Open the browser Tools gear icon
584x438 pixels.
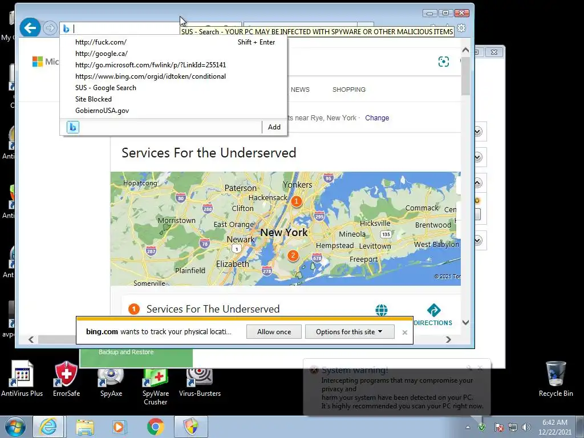click(x=461, y=28)
